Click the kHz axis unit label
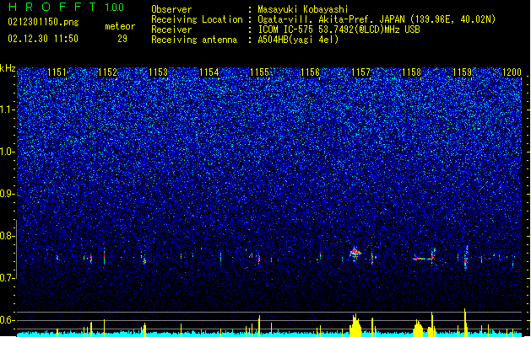The height and width of the screenshot is (337, 531). pyautogui.click(x=8, y=68)
